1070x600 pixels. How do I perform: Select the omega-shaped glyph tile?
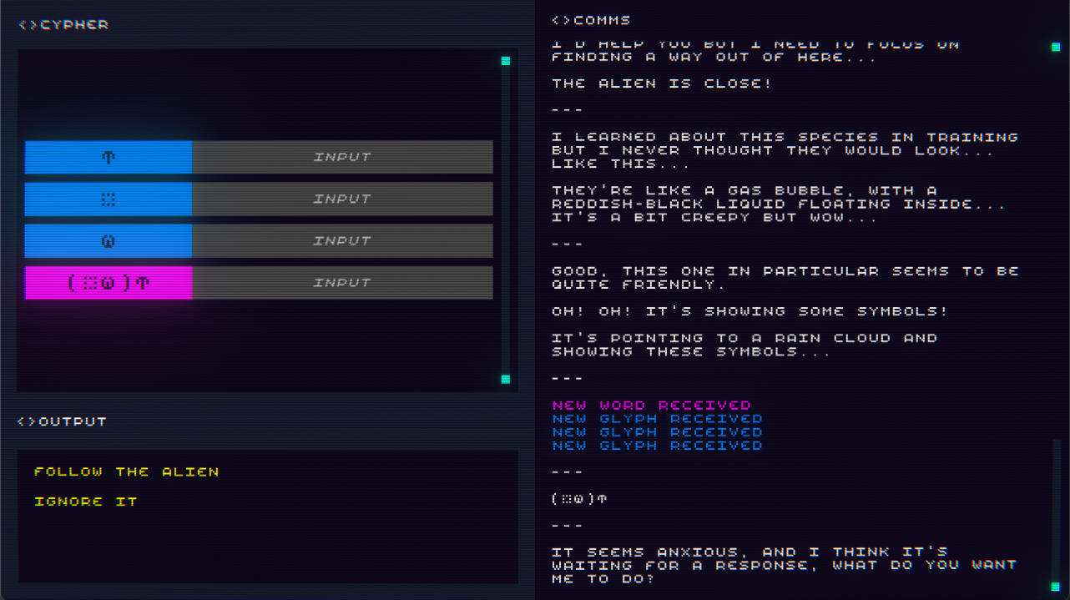pyautogui.click(x=109, y=241)
